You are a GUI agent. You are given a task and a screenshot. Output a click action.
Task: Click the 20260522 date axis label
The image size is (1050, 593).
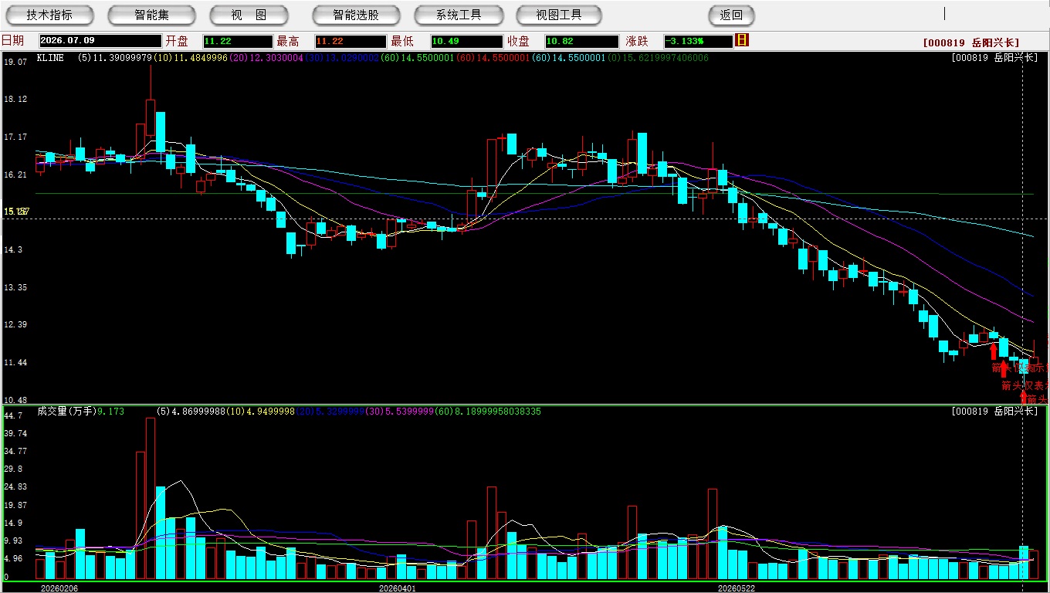coord(736,588)
